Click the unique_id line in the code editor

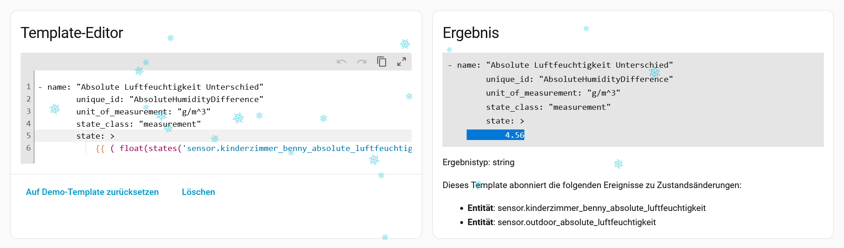click(x=169, y=99)
